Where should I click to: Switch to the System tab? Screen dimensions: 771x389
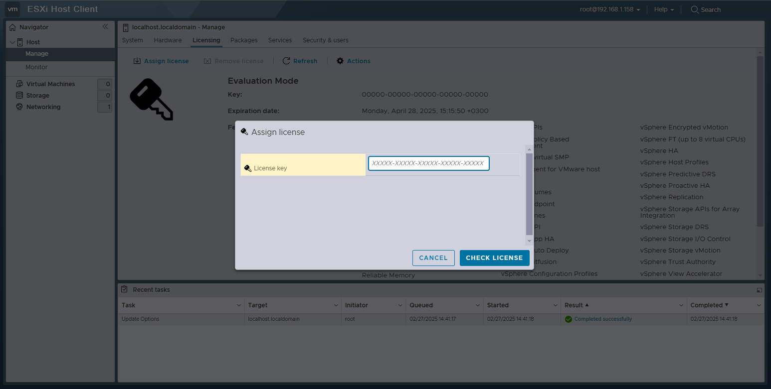(132, 40)
